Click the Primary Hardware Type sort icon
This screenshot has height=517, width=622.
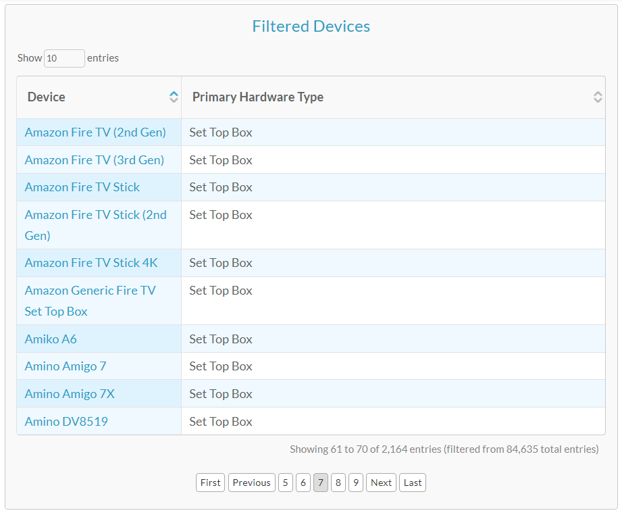point(597,97)
